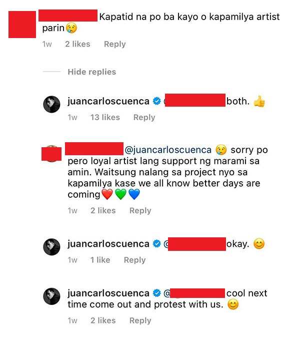
Task: Open juancarloscuenca profile from the 'both' reply
Action: point(108,101)
